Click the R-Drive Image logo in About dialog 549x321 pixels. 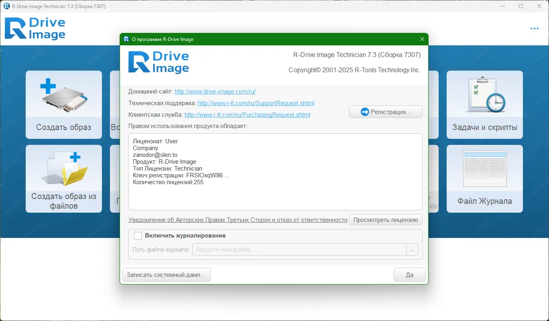point(159,62)
